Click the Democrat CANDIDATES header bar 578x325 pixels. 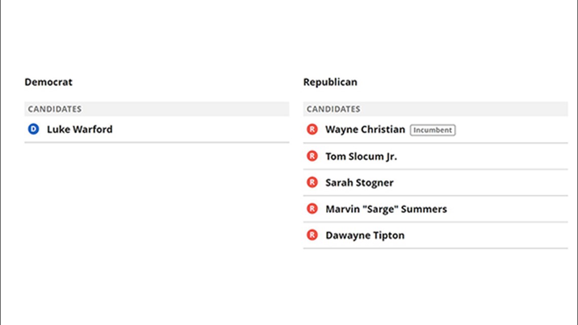pos(157,109)
